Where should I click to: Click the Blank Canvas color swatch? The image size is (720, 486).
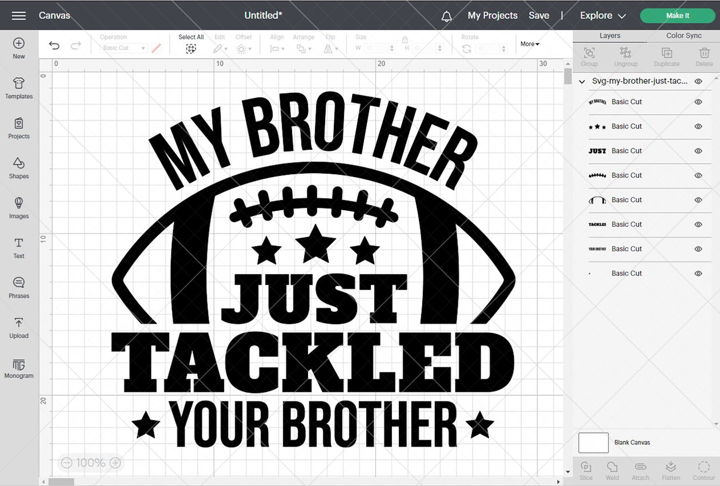593,443
